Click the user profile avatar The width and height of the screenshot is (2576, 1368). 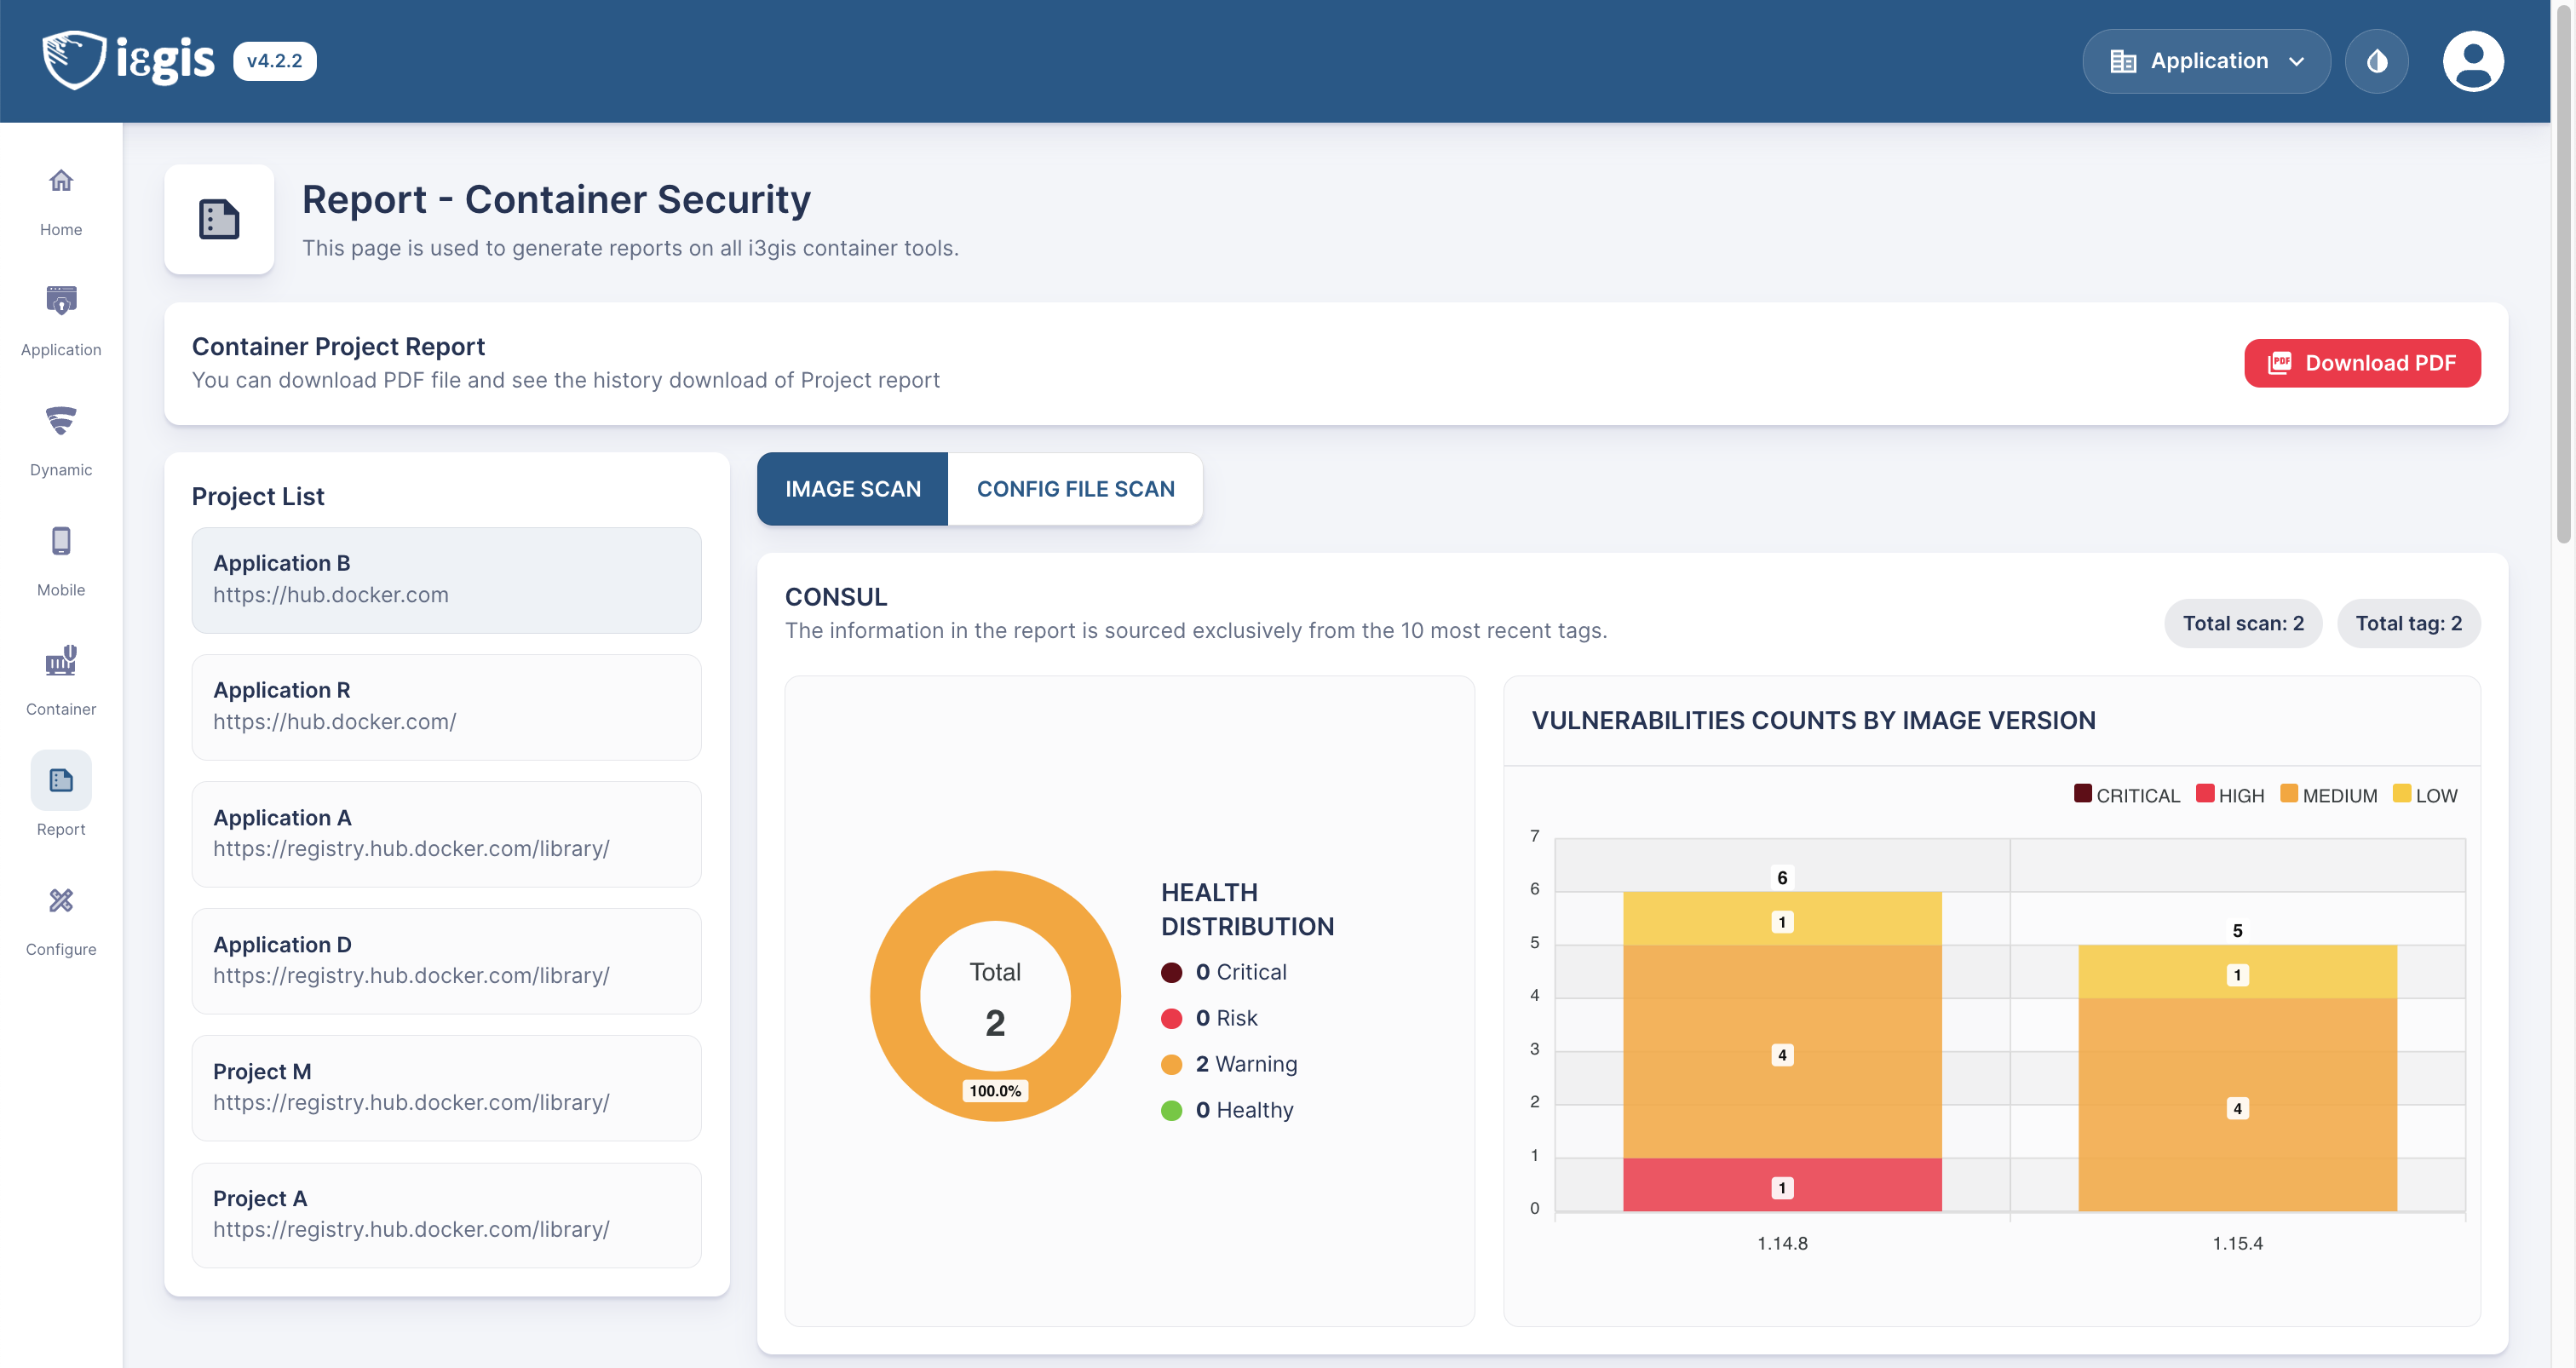click(x=2472, y=61)
